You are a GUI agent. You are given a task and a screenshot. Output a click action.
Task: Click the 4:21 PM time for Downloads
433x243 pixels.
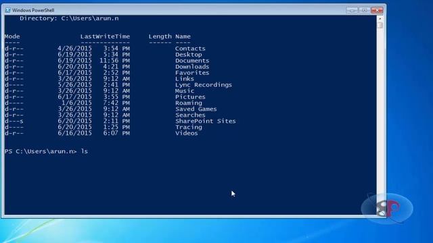tap(116, 67)
